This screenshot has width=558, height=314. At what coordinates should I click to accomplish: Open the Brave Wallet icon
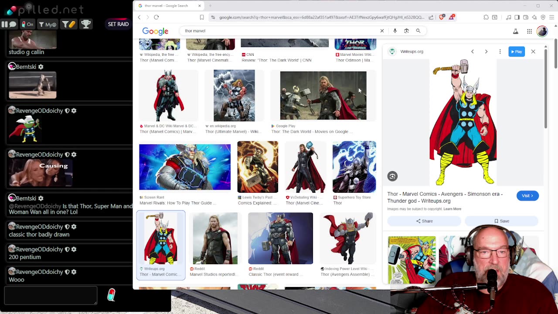[x=526, y=17]
